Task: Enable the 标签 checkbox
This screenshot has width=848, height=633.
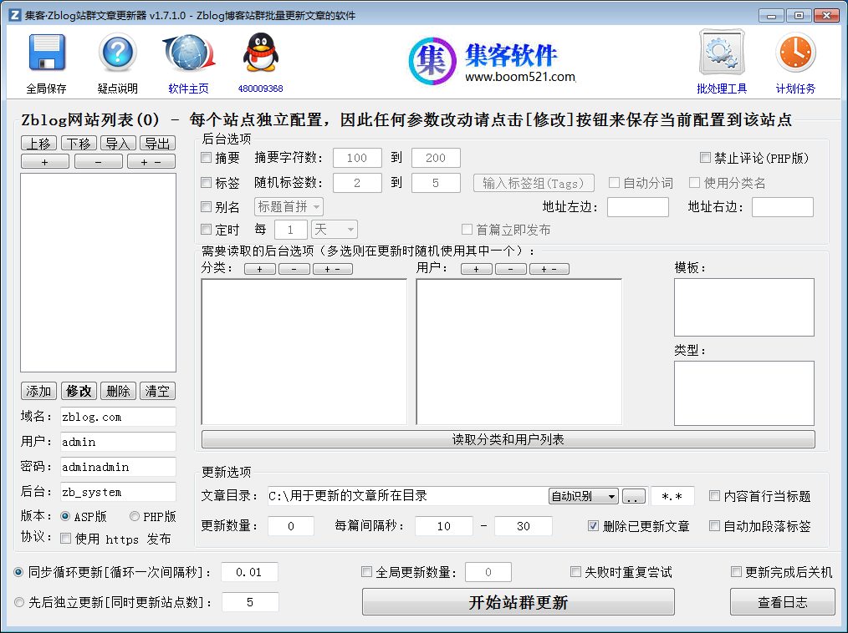Action: point(206,183)
